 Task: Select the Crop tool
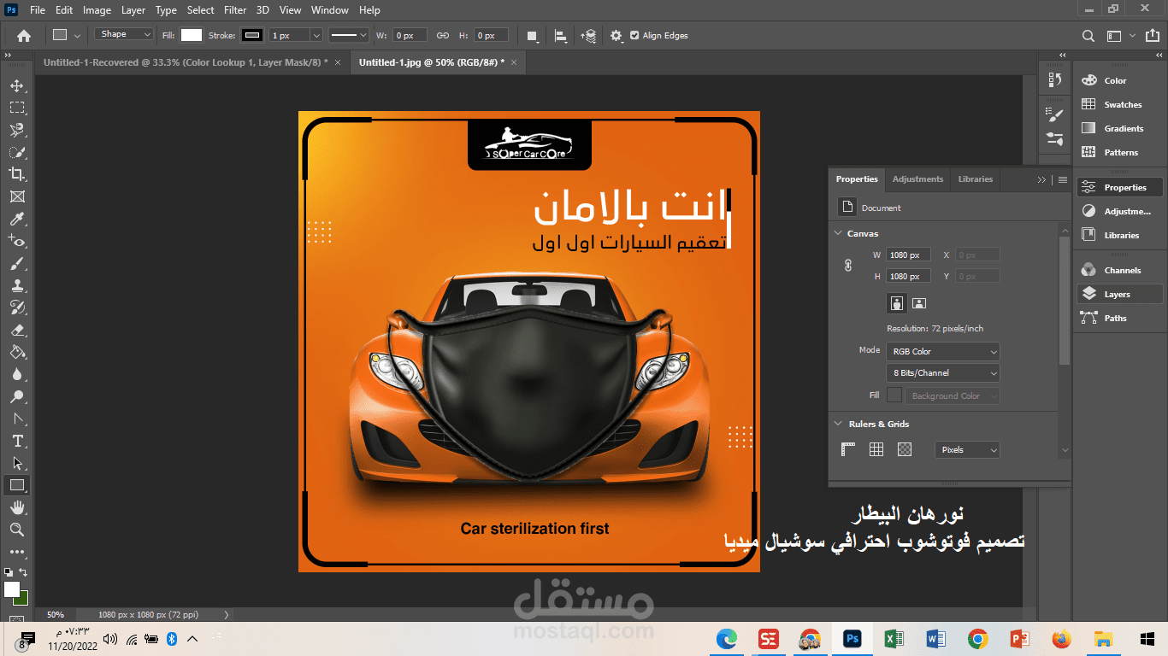pos(16,174)
